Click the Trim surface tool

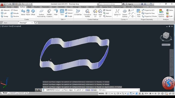(x=62, y=12)
